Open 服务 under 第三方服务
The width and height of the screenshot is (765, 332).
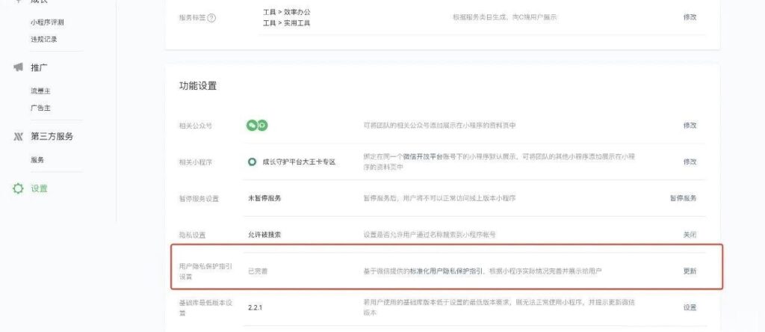pos(37,160)
